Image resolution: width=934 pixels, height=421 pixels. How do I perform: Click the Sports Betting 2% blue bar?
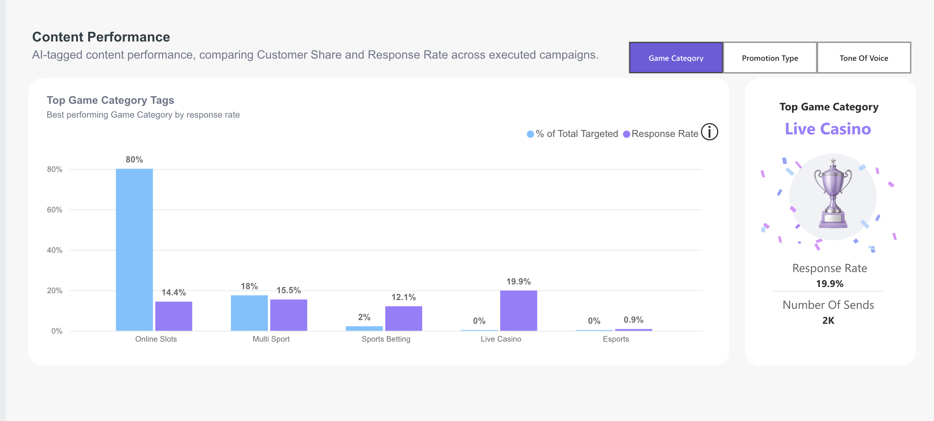364,328
